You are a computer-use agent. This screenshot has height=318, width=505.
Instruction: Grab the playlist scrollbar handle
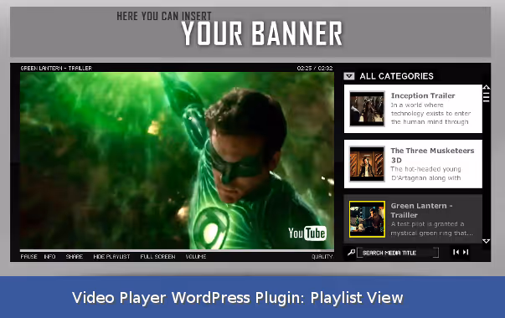coord(487,97)
